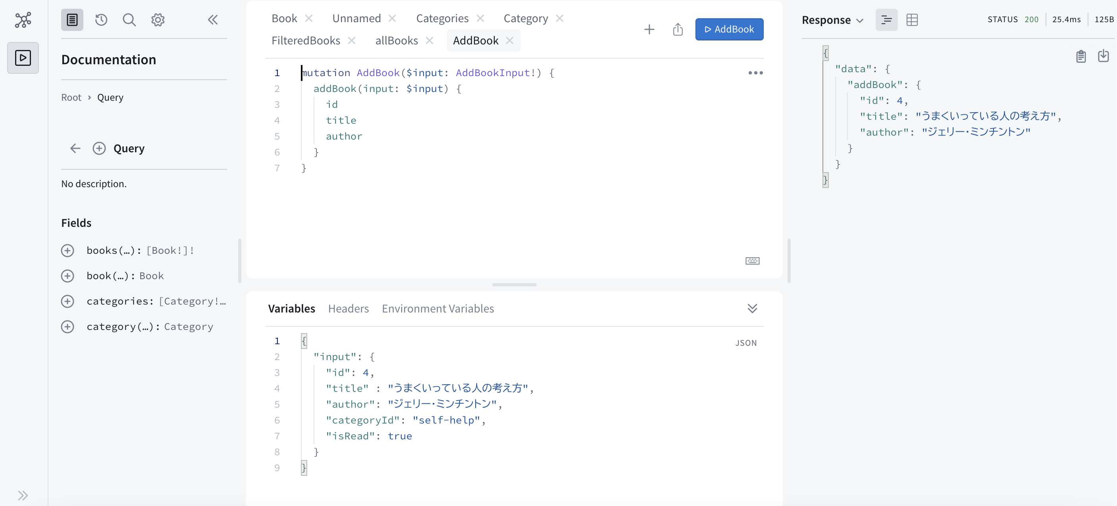
Task: Add the books field to operation
Action: point(67,250)
